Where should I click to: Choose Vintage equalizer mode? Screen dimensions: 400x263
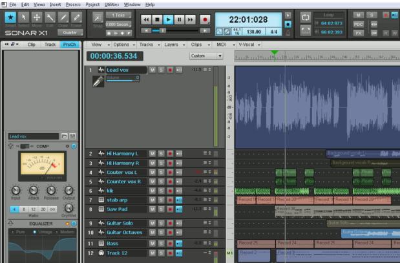pos(41,231)
